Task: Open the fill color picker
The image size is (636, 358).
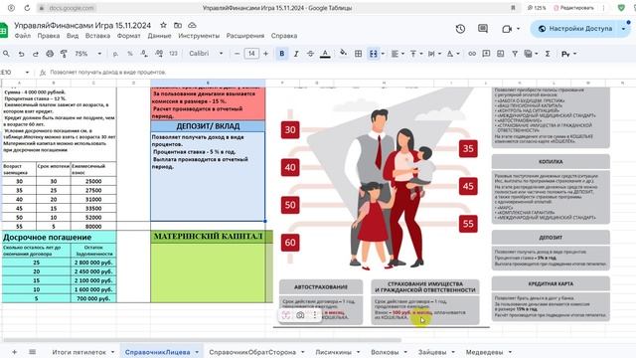Action: pyautogui.click(x=343, y=54)
